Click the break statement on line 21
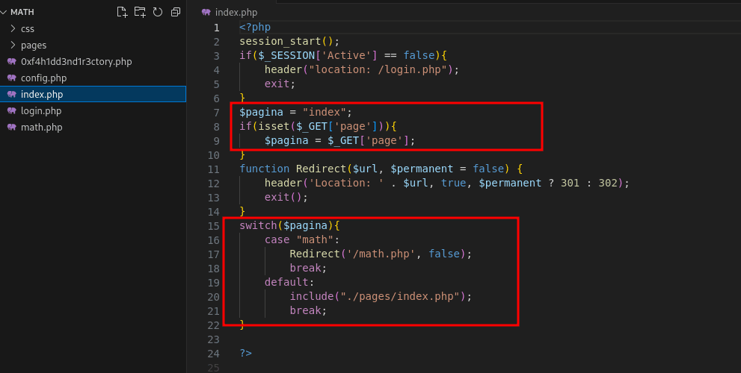 [305, 310]
